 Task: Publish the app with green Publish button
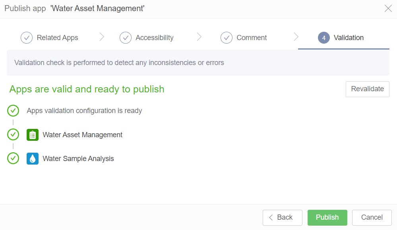pyautogui.click(x=327, y=217)
